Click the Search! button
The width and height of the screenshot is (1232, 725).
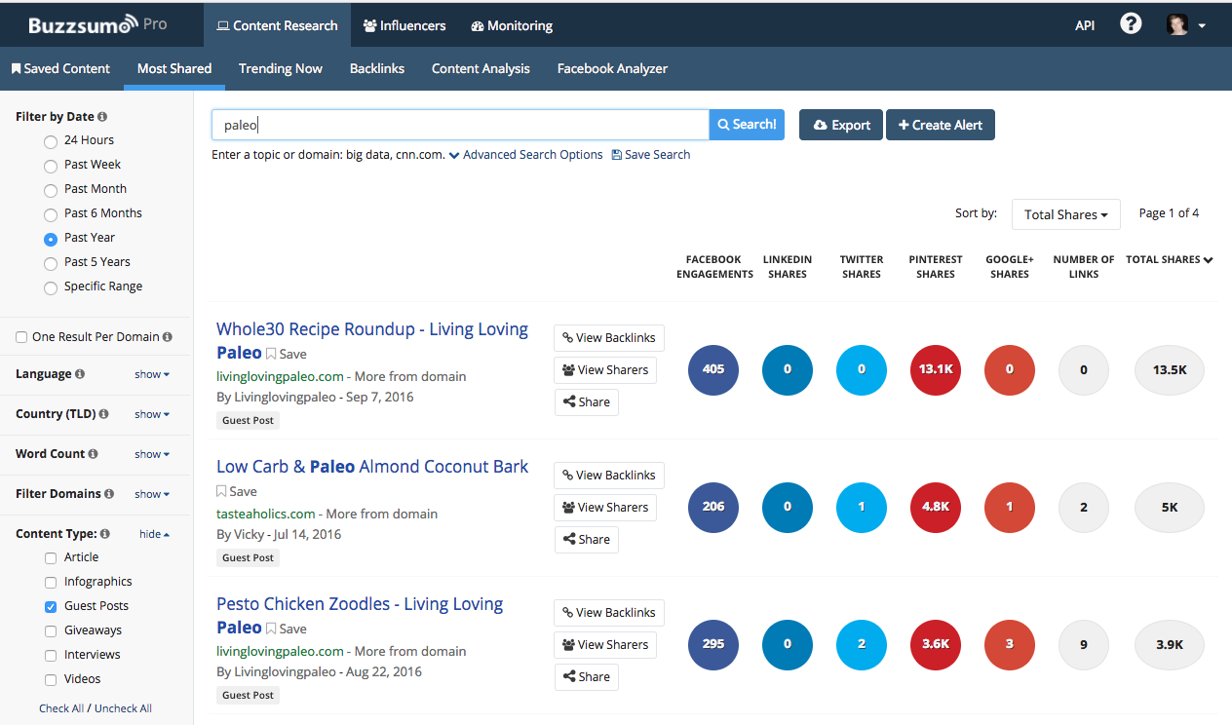click(x=747, y=125)
